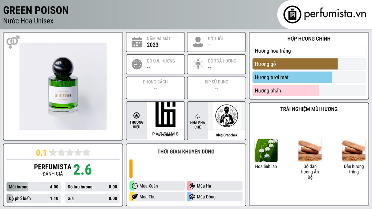Open perfumer Oleg Grabchuk's portrait
Viewport: 372px width, 209px height.
(x=227, y=116)
